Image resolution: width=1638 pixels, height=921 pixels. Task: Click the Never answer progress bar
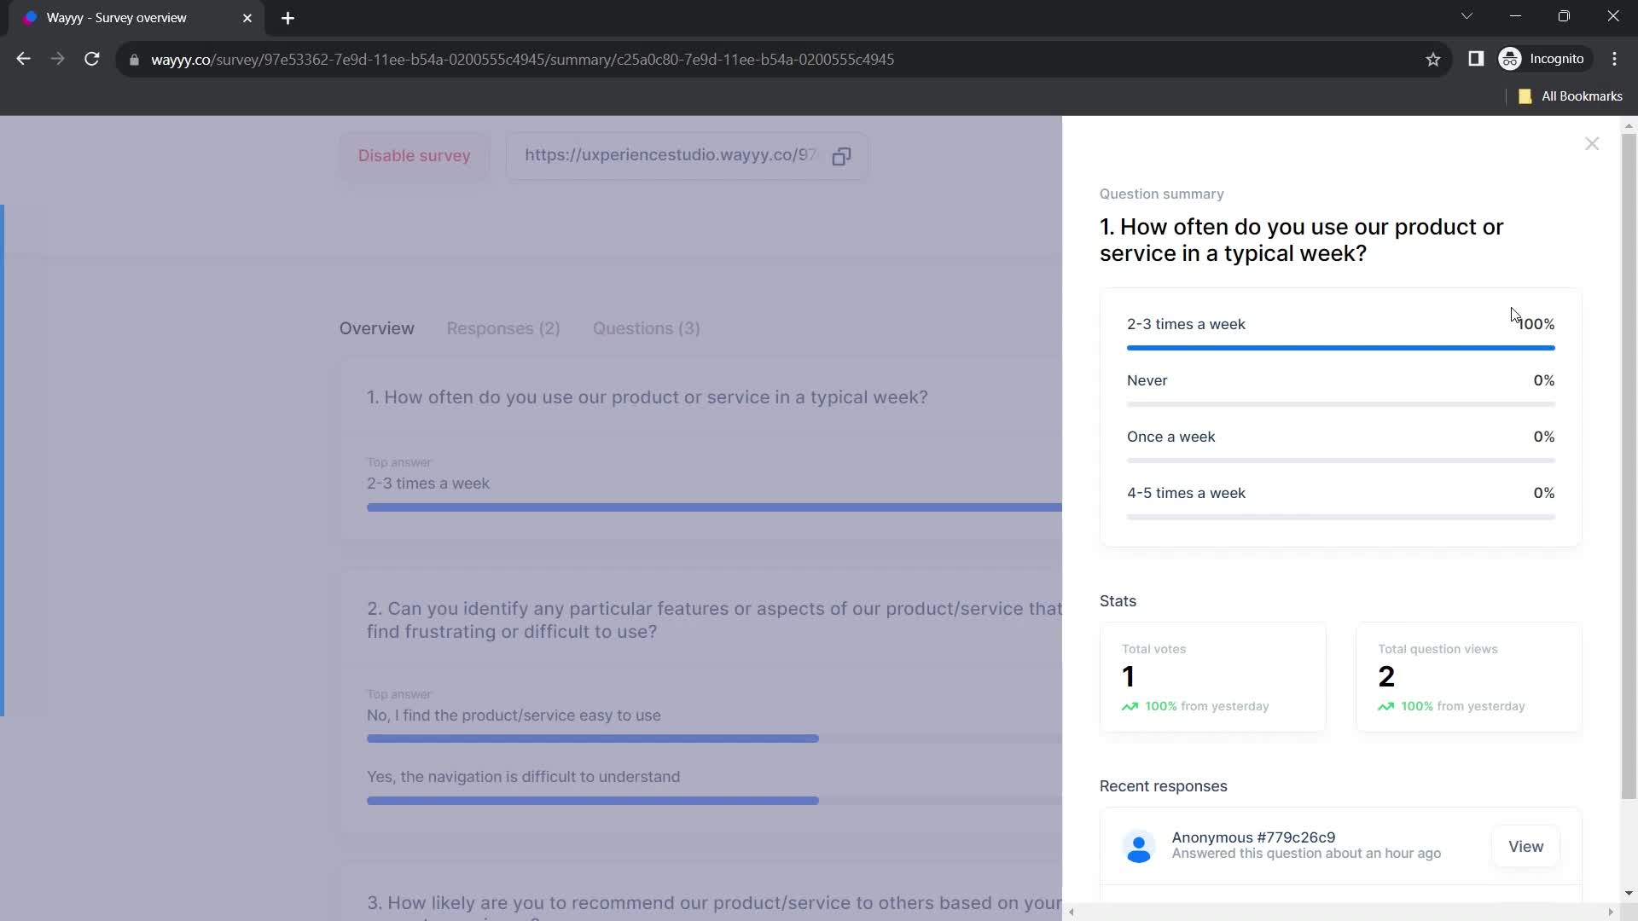coord(1340,404)
